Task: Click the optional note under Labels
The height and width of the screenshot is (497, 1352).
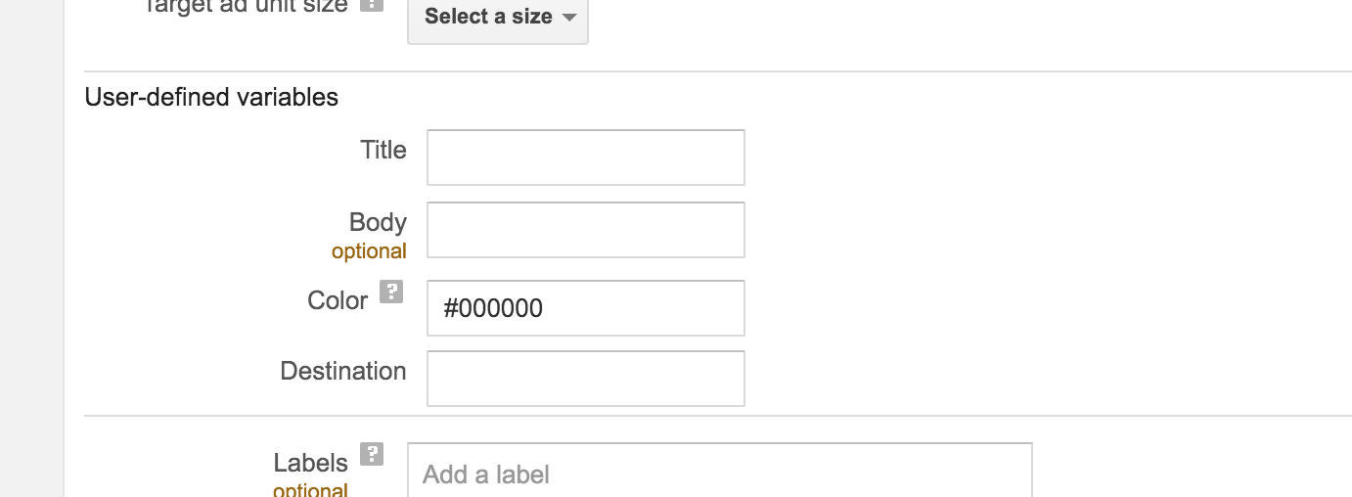Action: [x=310, y=489]
